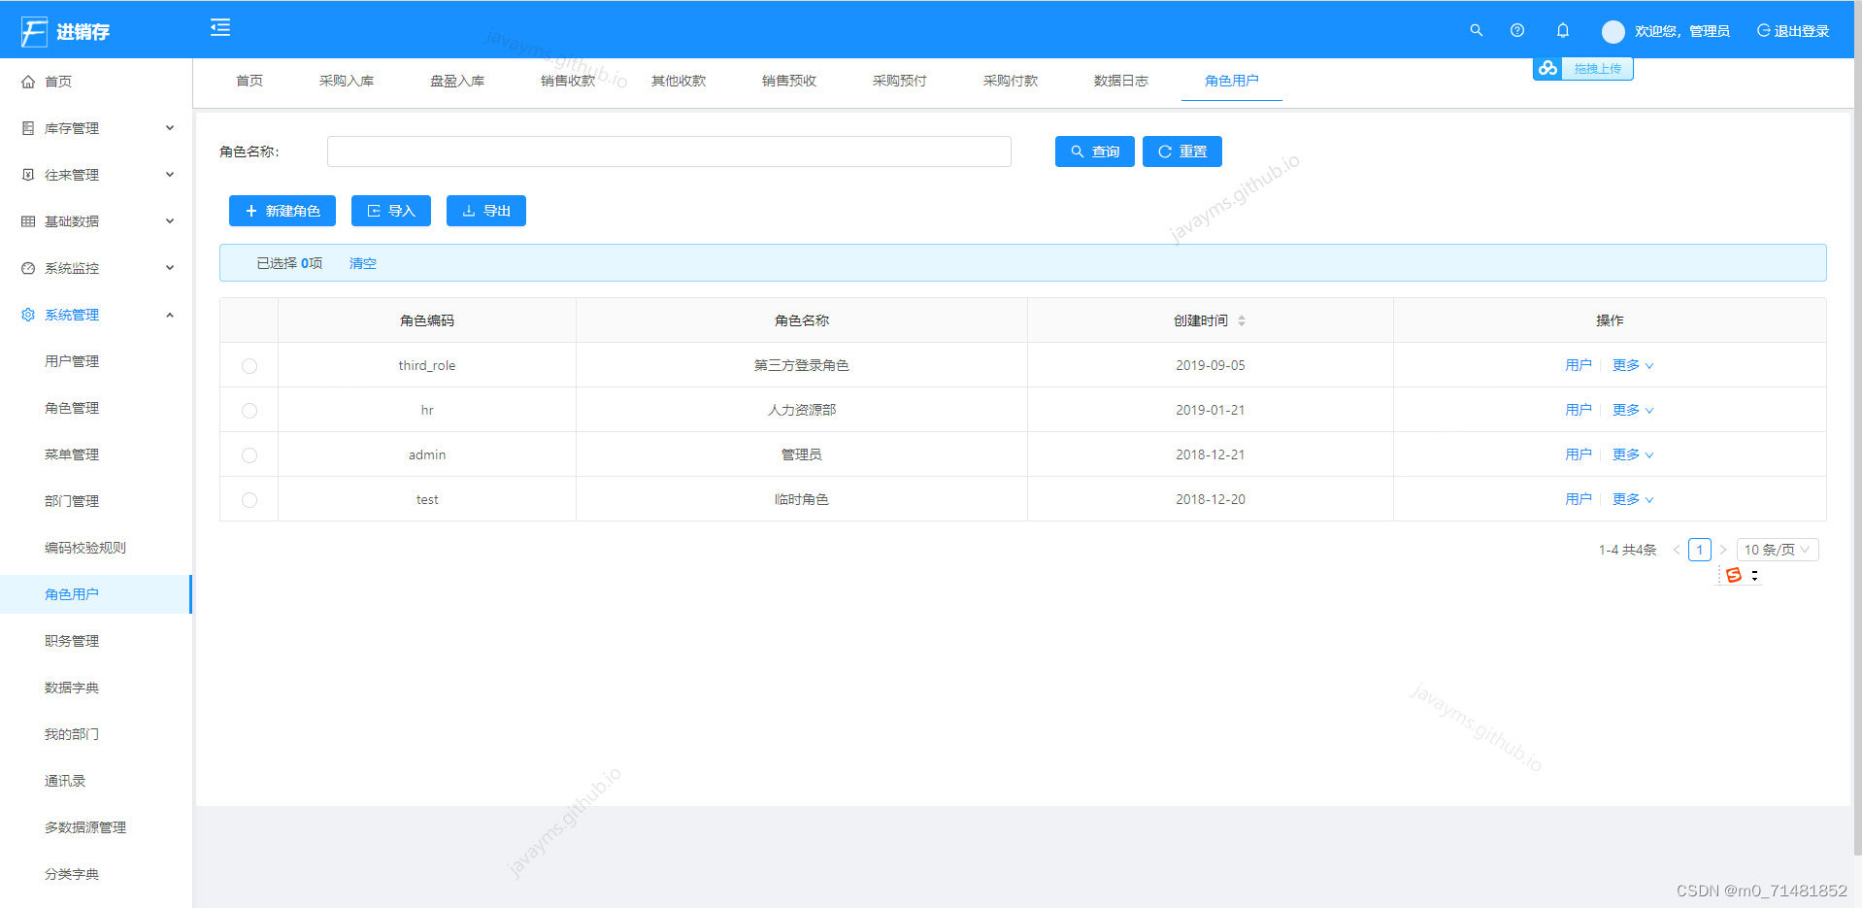Open 更多 dropdown for test row
The height and width of the screenshot is (908, 1862).
tap(1633, 499)
